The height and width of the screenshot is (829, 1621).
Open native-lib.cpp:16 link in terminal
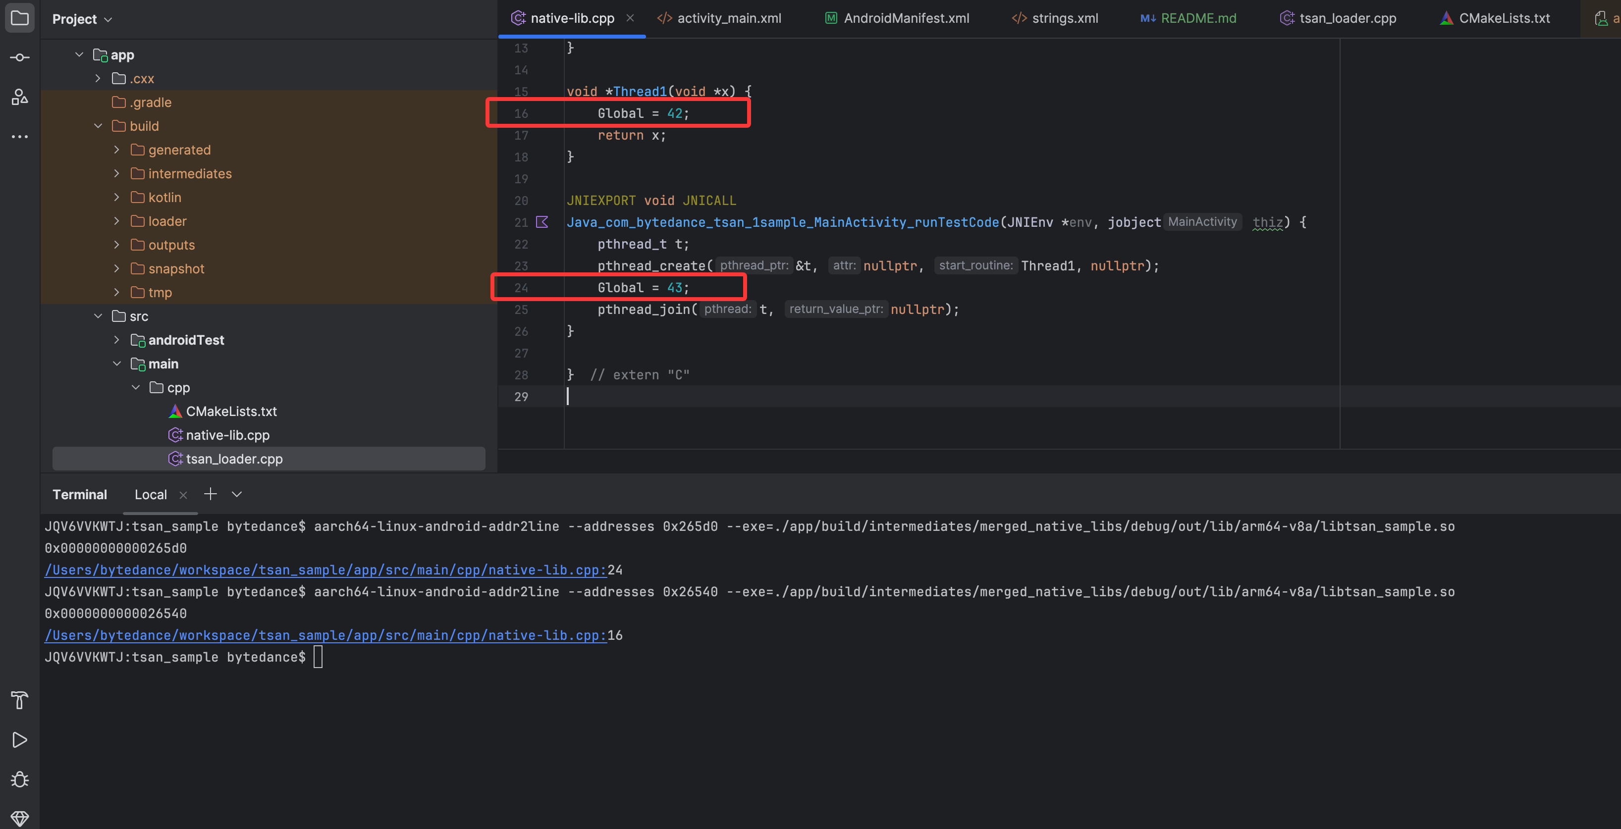tap(325, 635)
